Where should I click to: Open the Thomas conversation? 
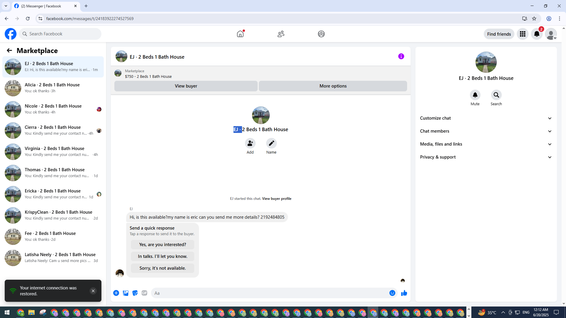53,173
